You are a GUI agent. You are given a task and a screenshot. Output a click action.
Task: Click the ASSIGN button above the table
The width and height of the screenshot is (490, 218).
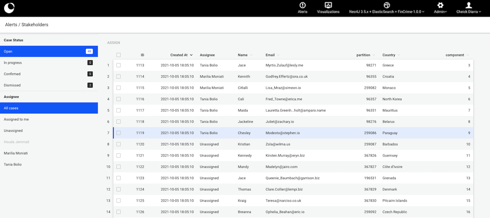click(x=114, y=42)
